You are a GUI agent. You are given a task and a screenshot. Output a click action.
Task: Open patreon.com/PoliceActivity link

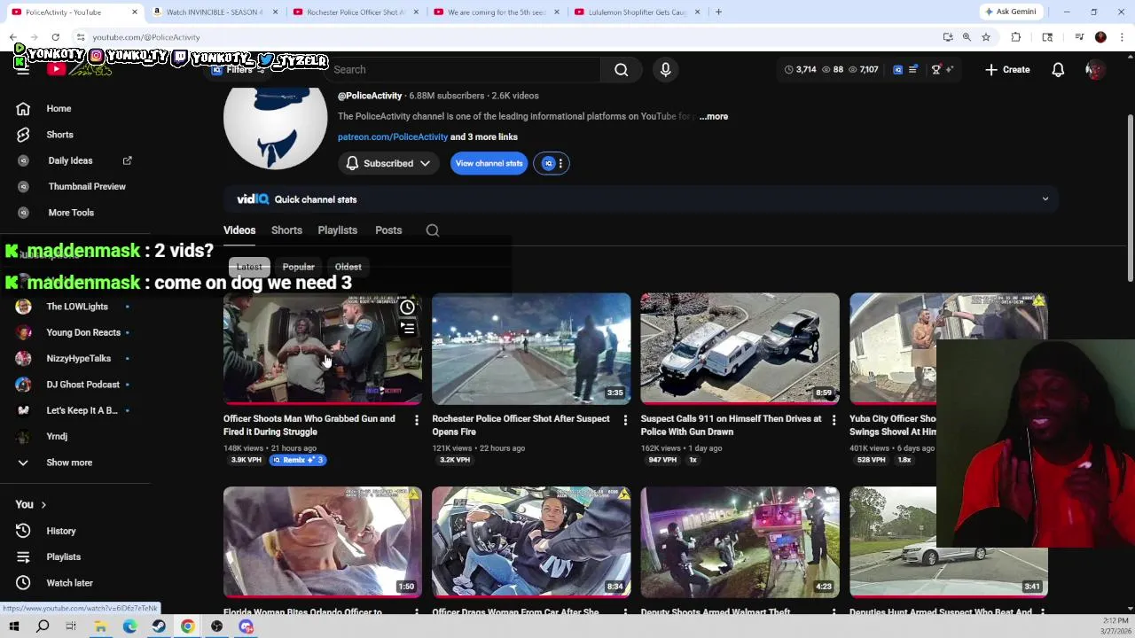point(392,137)
